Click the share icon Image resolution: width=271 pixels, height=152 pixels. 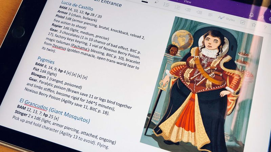coord(261,18)
